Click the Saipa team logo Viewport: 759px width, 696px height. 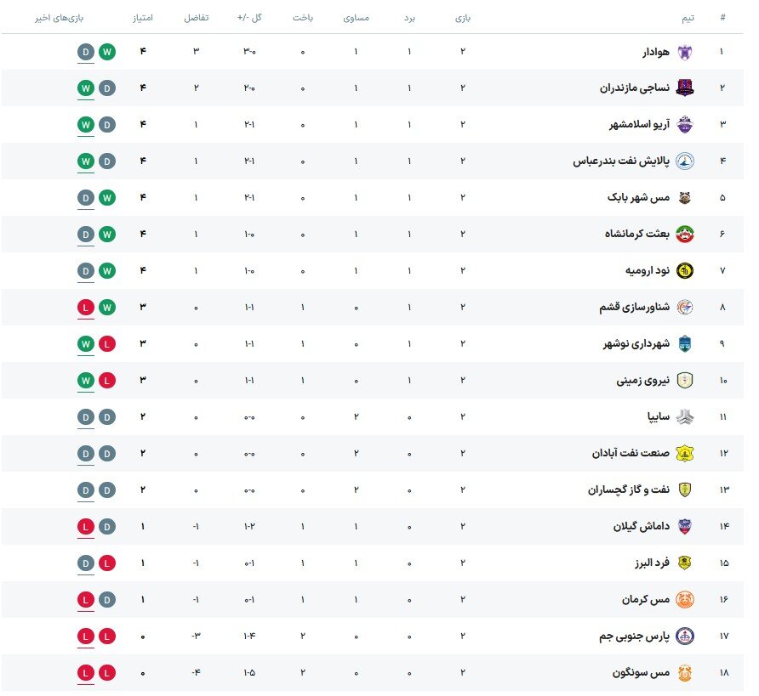coord(684,417)
